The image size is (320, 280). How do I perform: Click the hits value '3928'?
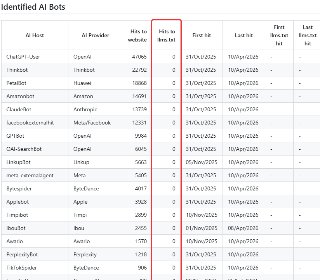(141, 202)
